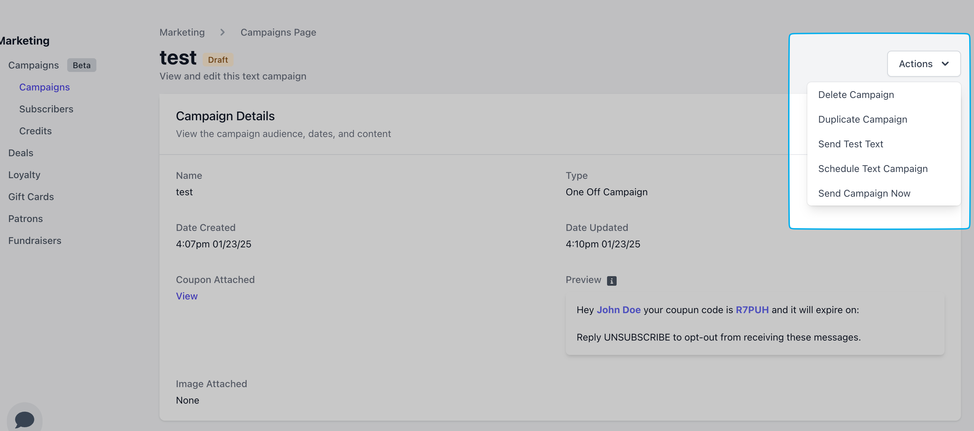
Task: Click the Preview info icon
Action: click(611, 281)
